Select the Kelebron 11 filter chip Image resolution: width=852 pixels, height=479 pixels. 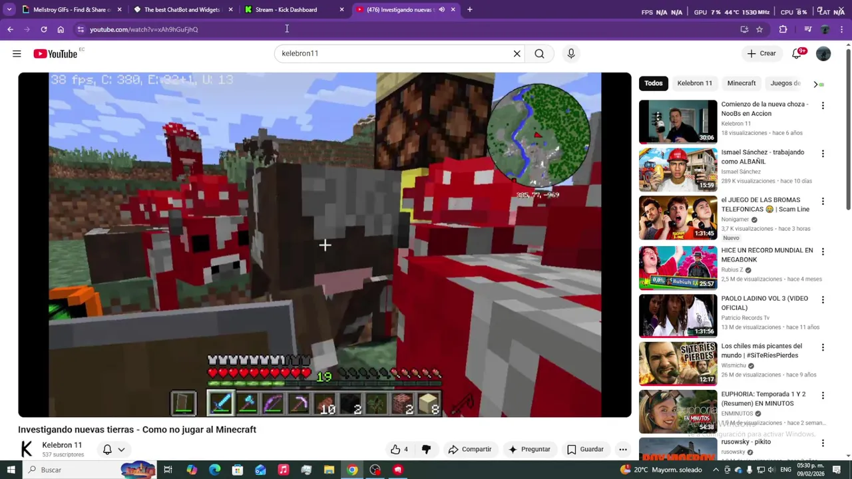pos(695,83)
